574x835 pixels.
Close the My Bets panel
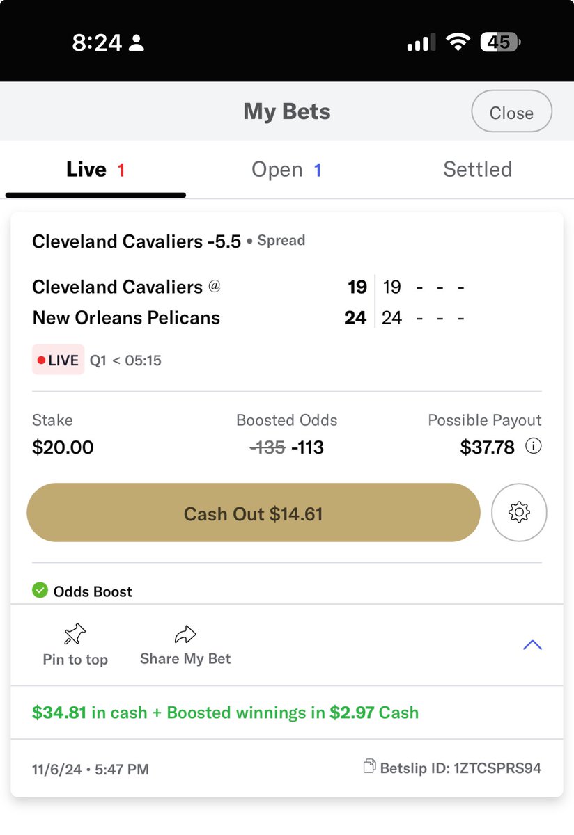coord(511,112)
